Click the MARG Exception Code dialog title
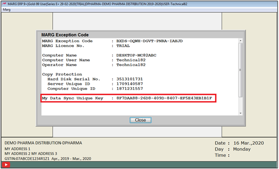Viewport: 279px width, 169px height. 65,35
